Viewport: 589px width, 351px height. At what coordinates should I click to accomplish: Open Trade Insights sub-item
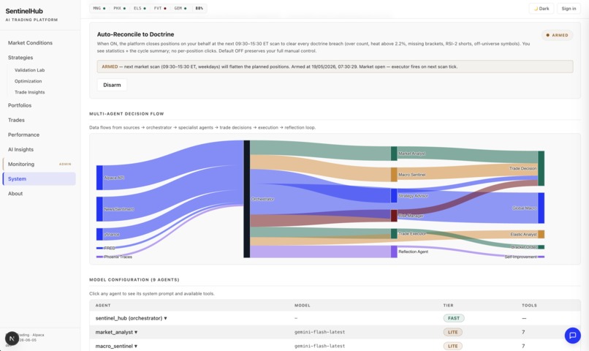point(30,92)
